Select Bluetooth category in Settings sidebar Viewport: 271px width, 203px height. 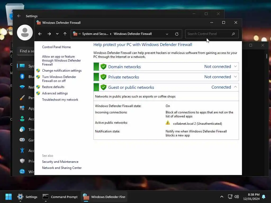26,76
